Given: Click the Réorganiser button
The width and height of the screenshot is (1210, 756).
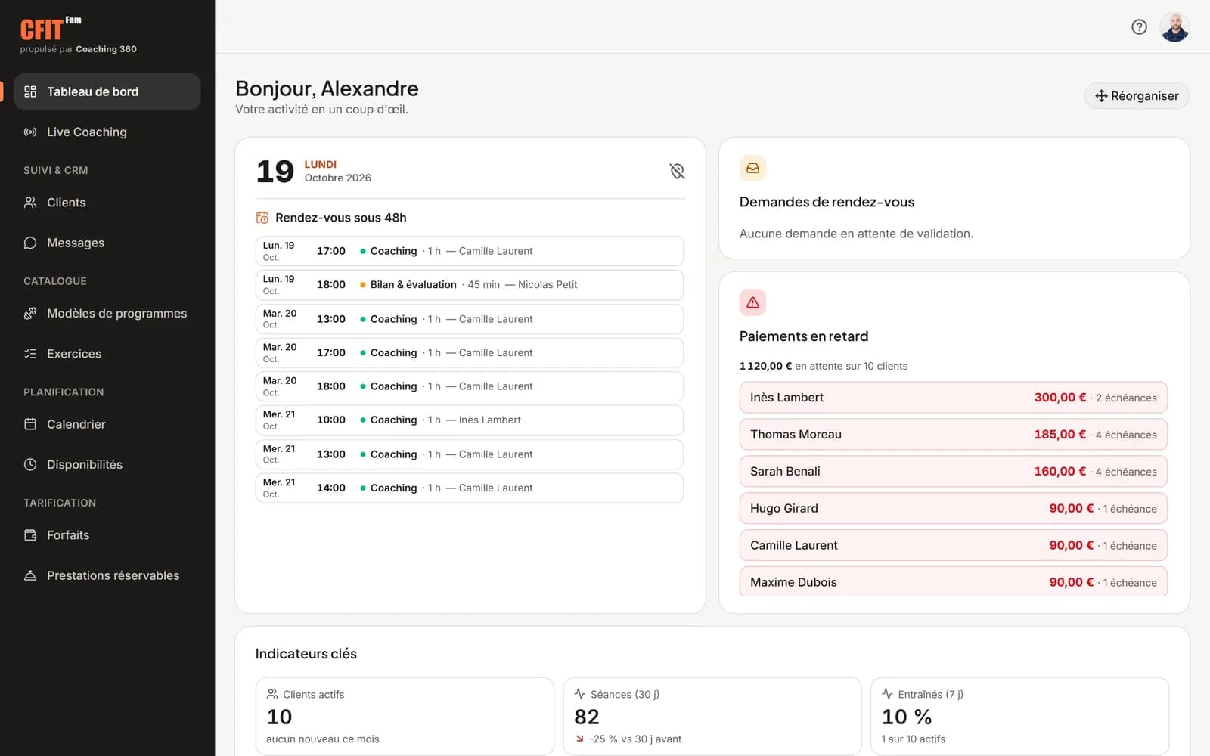Looking at the screenshot, I should click(x=1137, y=96).
